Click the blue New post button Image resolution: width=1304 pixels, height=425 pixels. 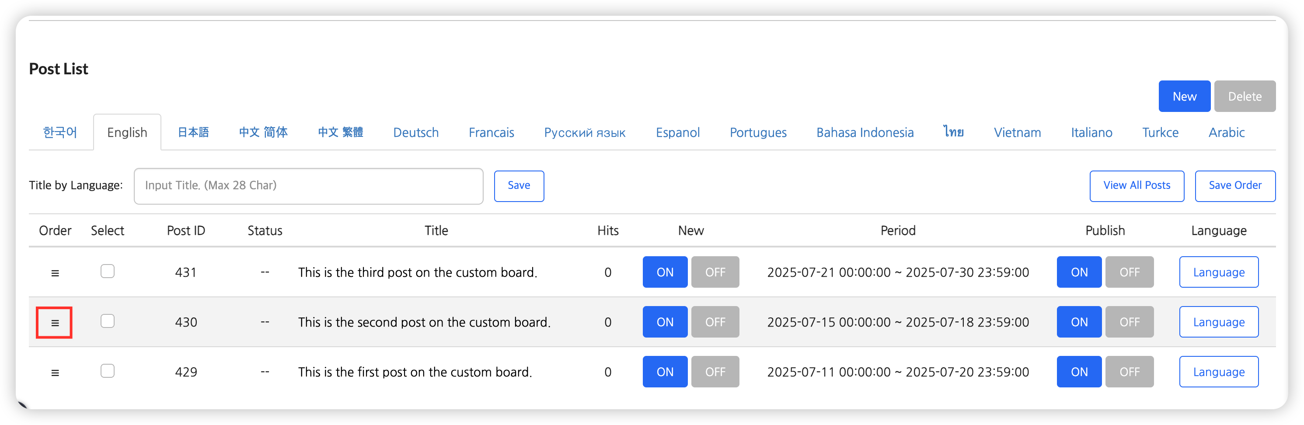coord(1184,96)
